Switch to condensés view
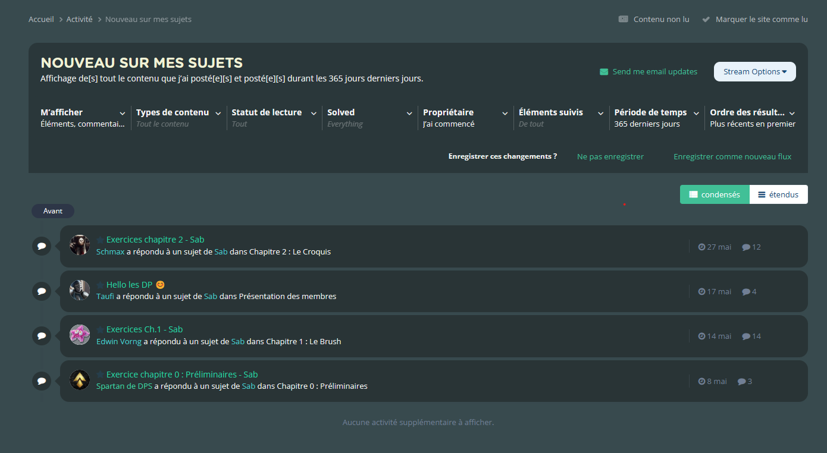The height and width of the screenshot is (453, 827). click(x=715, y=194)
